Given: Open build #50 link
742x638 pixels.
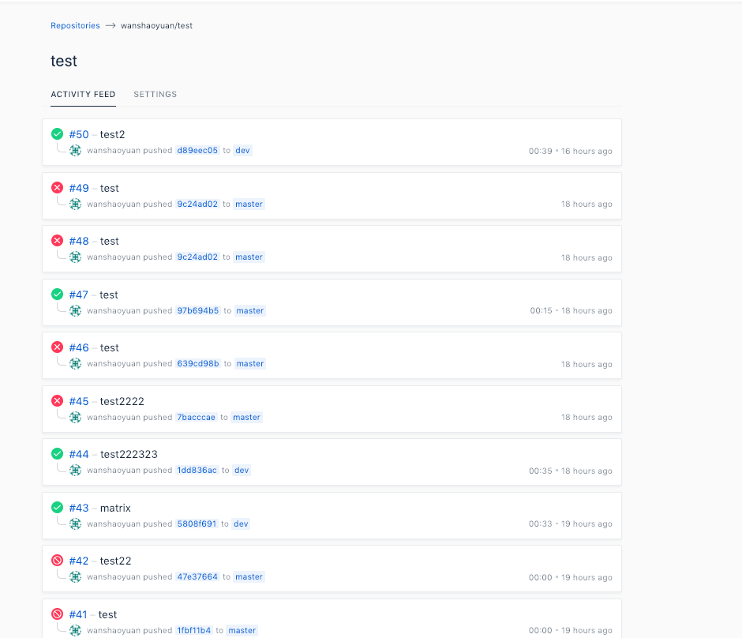Looking at the screenshot, I should (79, 134).
